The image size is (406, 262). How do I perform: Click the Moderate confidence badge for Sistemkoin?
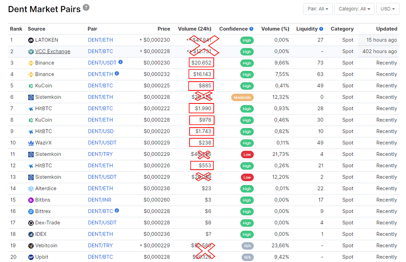(x=242, y=98)
